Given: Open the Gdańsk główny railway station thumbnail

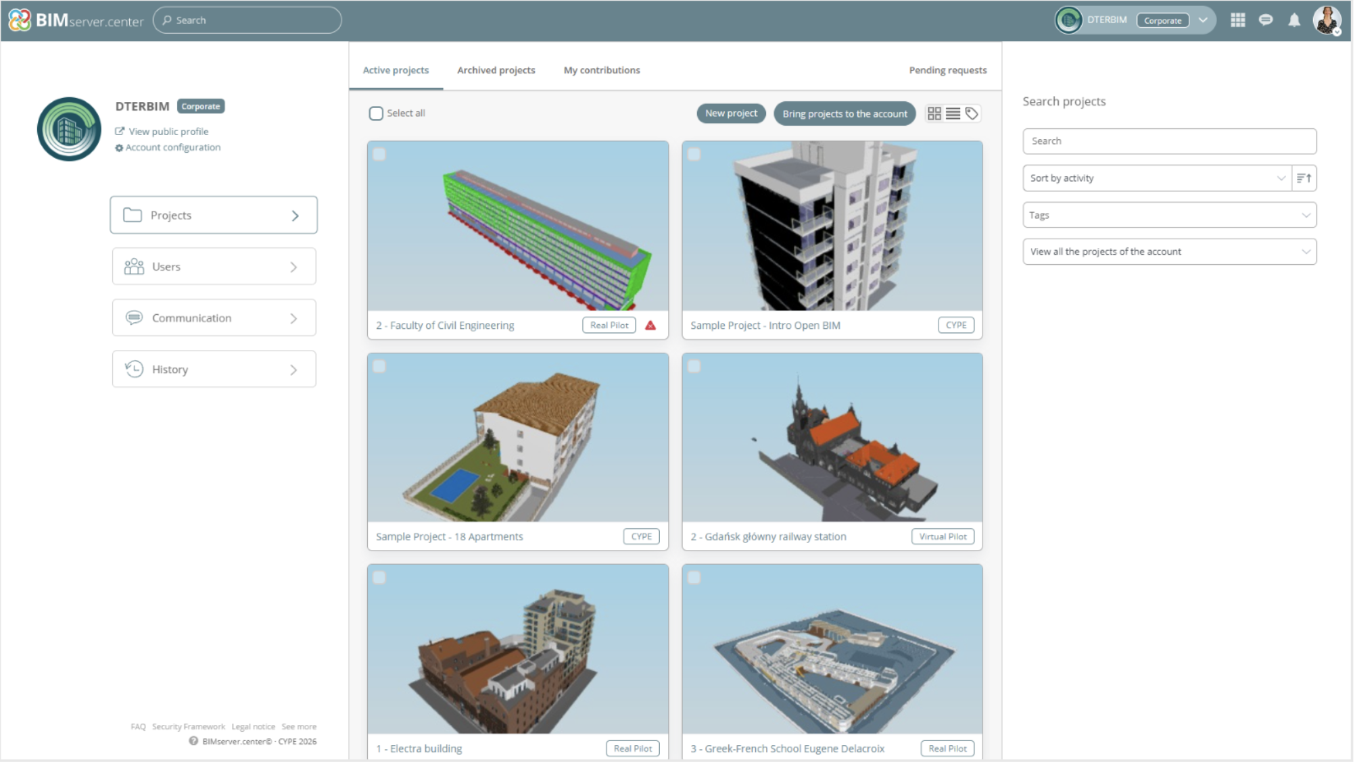Looking at the screenshot, I should (x=832, y=438).
